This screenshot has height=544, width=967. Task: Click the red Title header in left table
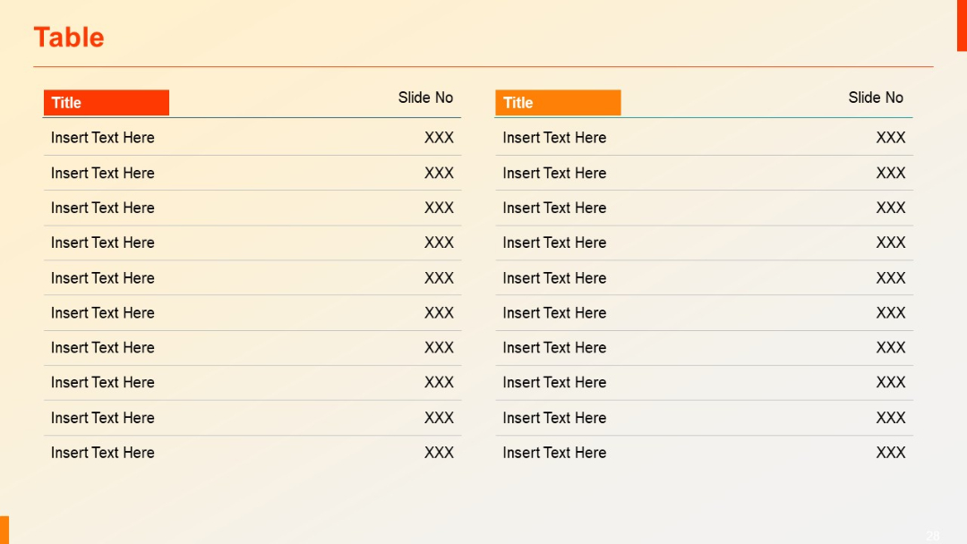106,103
